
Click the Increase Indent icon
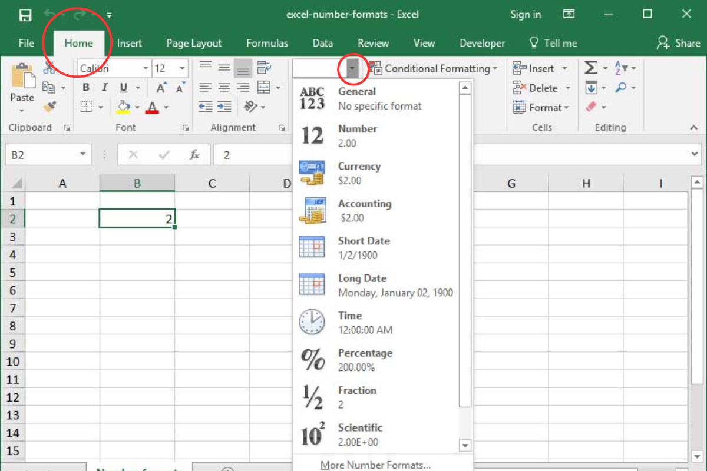tap(224, 107)
